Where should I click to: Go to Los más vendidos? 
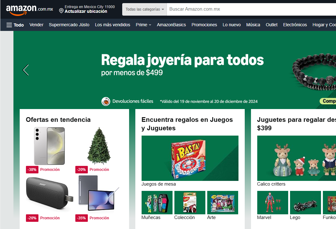113,25
